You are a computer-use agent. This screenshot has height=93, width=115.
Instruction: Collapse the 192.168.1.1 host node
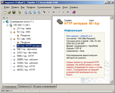tap(7, 25)
